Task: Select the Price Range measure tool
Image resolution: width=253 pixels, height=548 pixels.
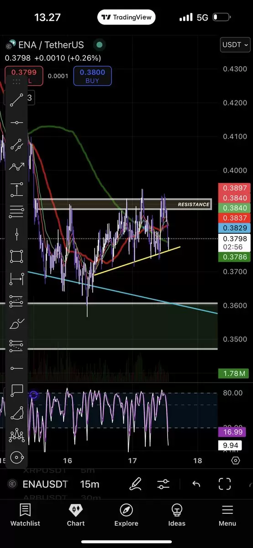Action: pyautogui.click(x=17, y=189)
